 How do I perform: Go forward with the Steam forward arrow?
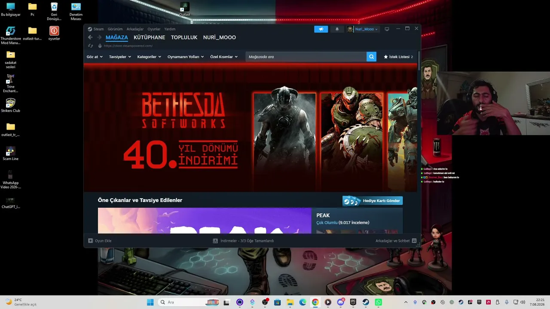[x=99, y=37]
